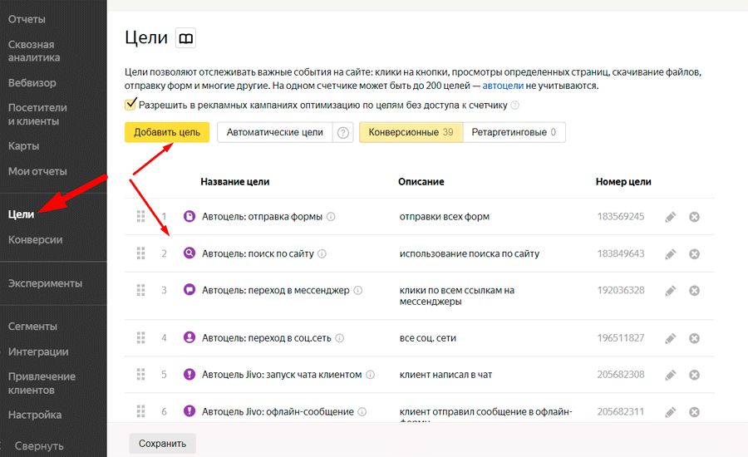Delete the goal Автоцель: поиск по сайту
Viewport: 748px width, 457px height.
694,254
